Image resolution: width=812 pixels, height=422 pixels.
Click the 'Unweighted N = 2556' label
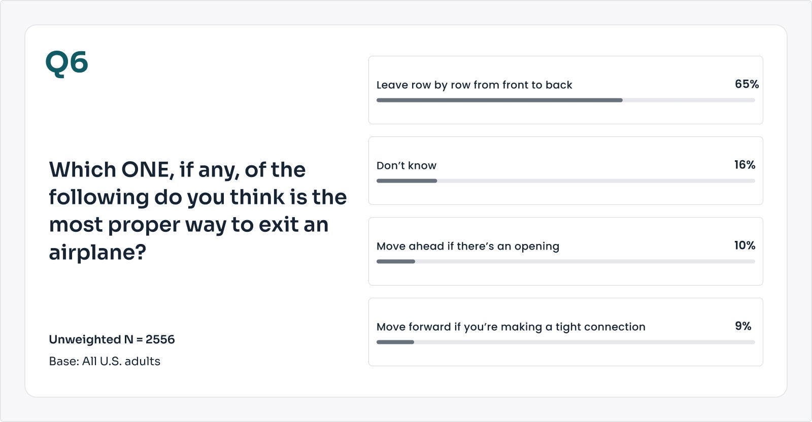pos(112,339)
